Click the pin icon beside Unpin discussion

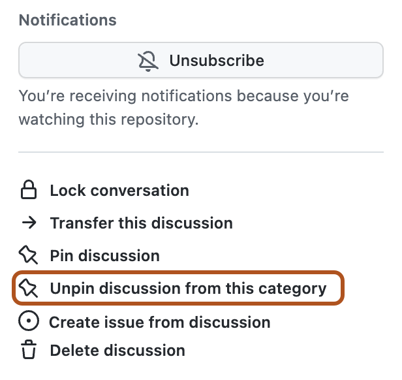tap(29, 288)
